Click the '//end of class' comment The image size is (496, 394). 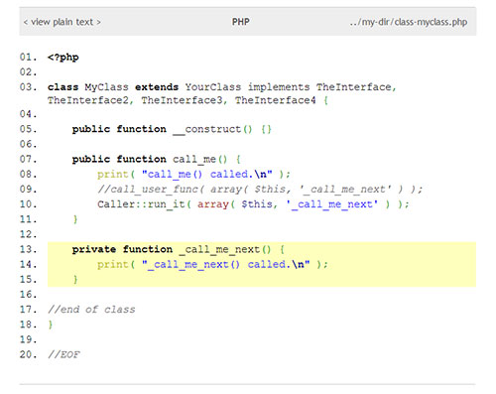(91, 310)
